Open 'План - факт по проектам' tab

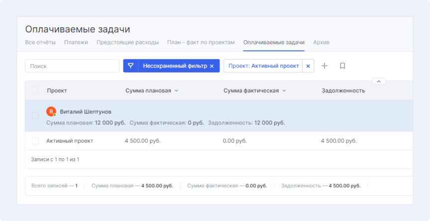point(201,42)
